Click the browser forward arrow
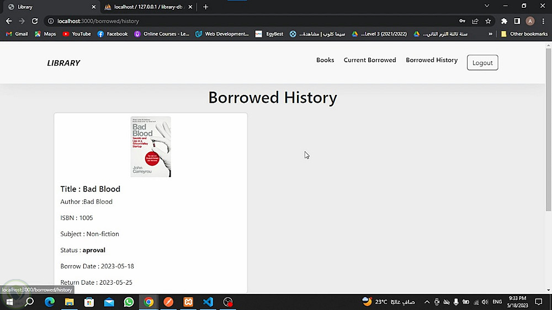Image resolution: width=552 pixels, height=310 pixels. coord(22,21)
